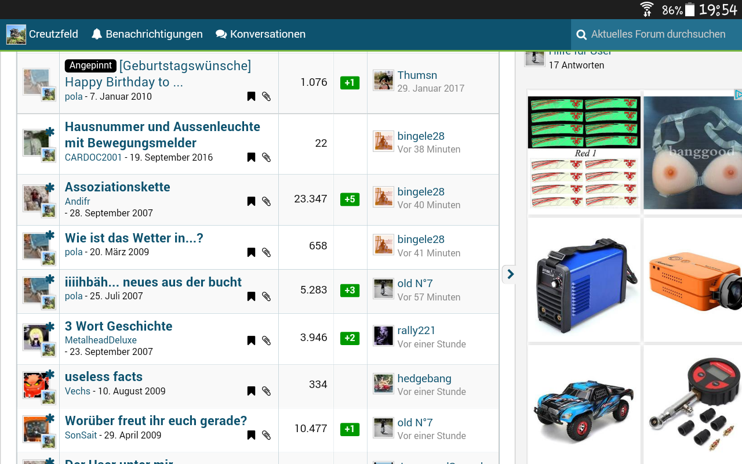Image resolution: width=742 pixels, height=464 pixels.
Task: Click the green +5 likes badge
Action: (x=350, y=199)
